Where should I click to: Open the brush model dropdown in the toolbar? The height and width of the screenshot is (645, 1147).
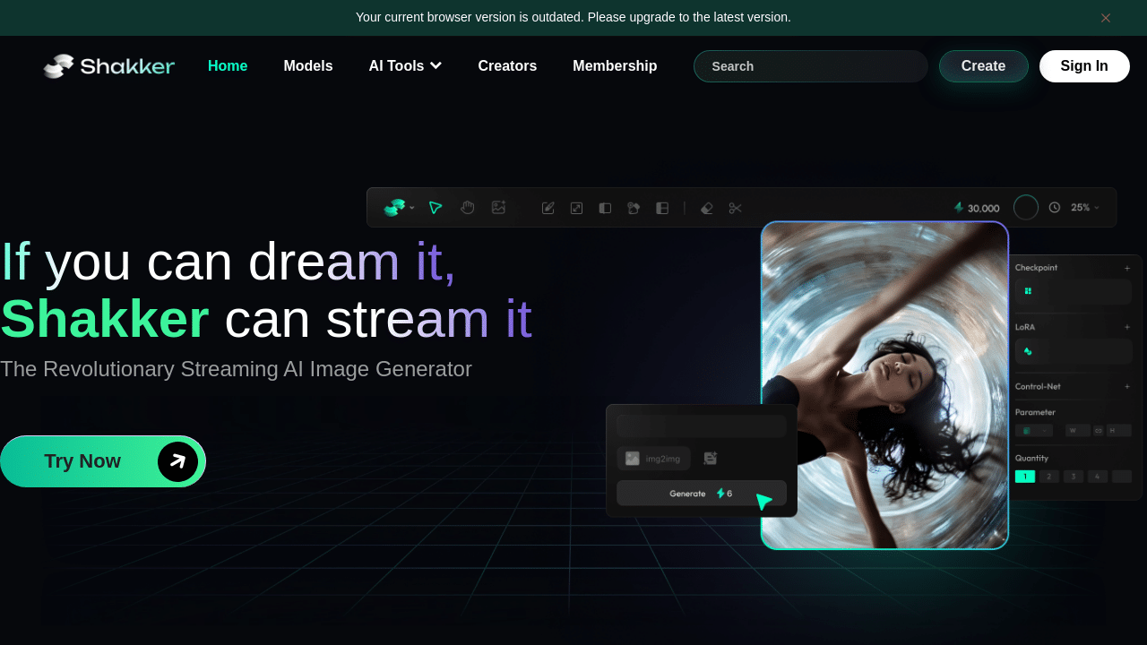tap(399, 207)
